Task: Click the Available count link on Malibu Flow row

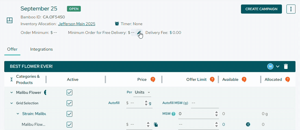Action: point(223,124)
